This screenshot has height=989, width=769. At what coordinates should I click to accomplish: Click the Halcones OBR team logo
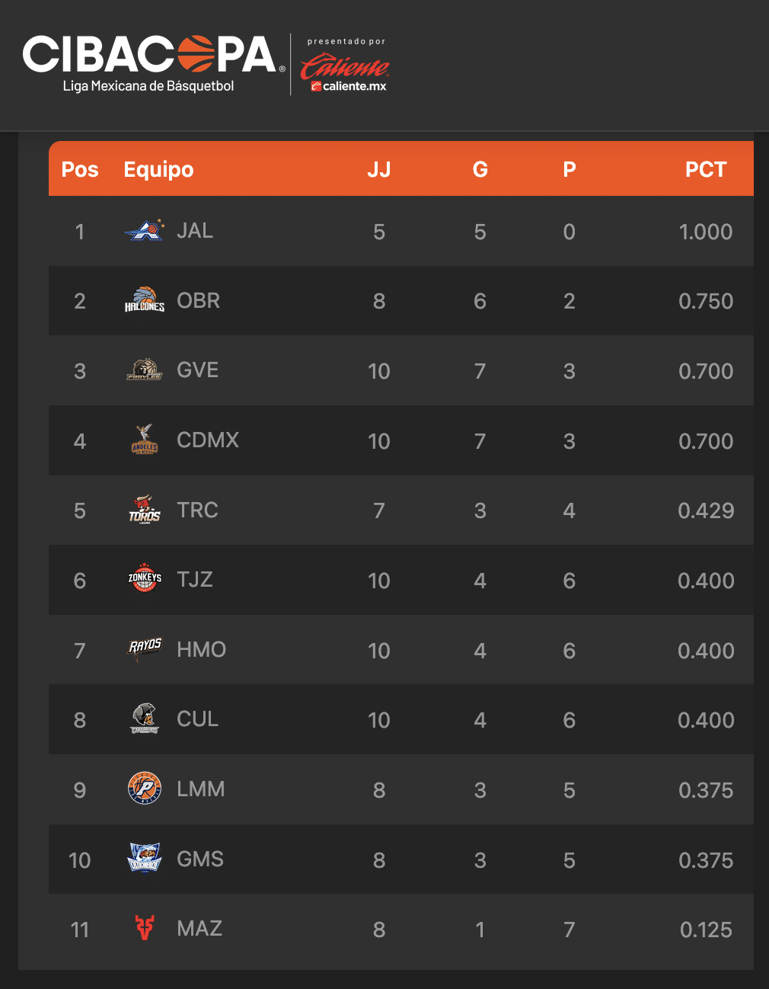[x=145, y=300]
